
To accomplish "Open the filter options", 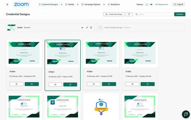I will click(129, 14).
